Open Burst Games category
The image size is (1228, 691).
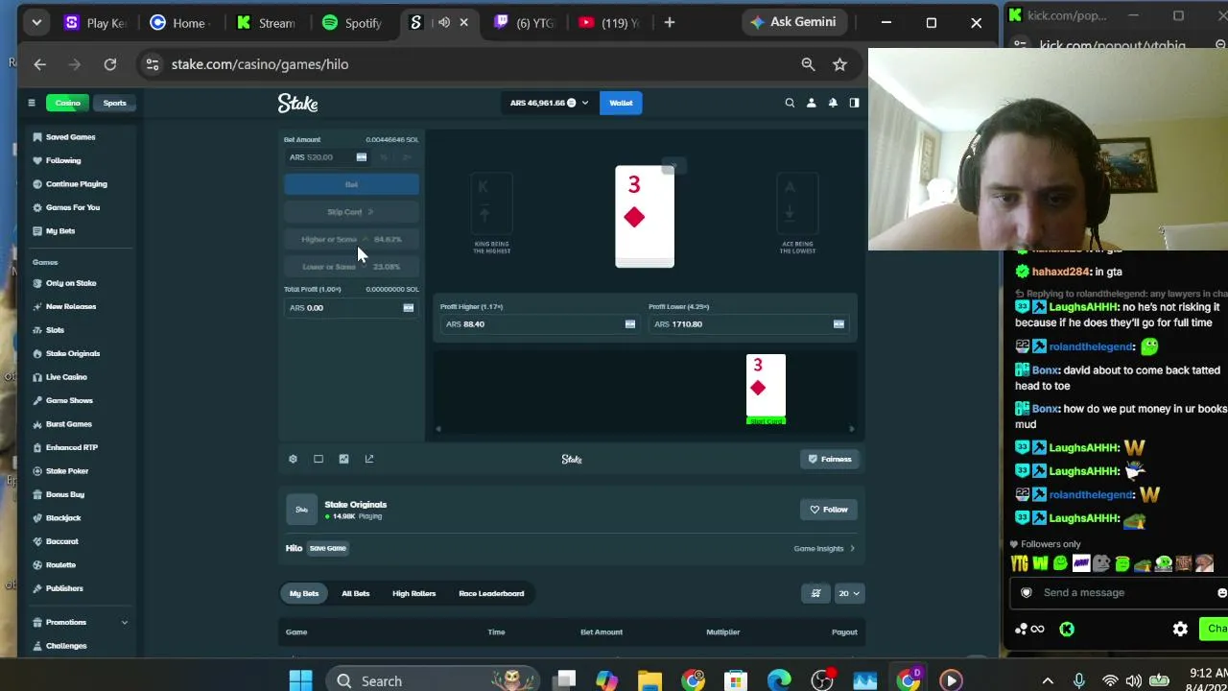coord(68,424)
